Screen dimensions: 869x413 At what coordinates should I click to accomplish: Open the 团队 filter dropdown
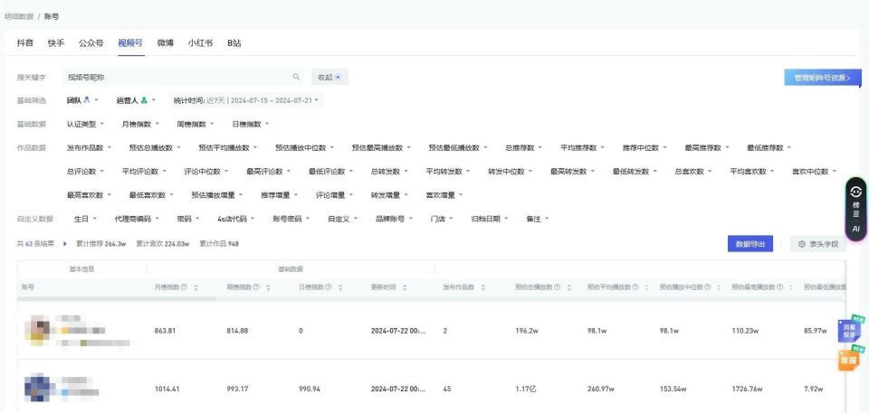[82, 100]
